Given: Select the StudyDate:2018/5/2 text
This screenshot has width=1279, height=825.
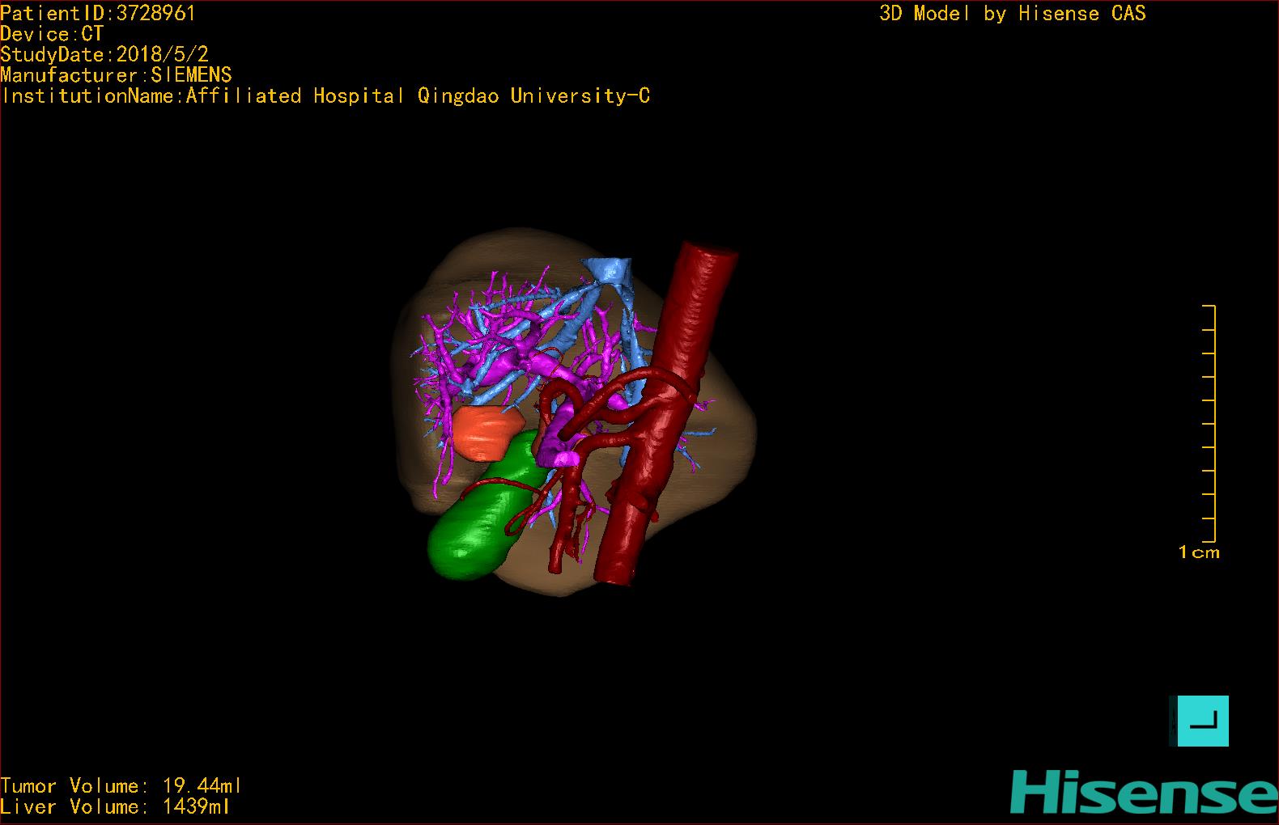Looking at the screenshot, I should click(x=104, y=54).
